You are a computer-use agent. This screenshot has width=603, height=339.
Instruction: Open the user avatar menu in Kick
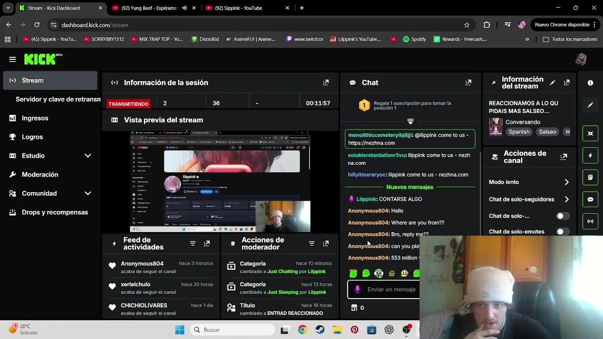point(581,59)
